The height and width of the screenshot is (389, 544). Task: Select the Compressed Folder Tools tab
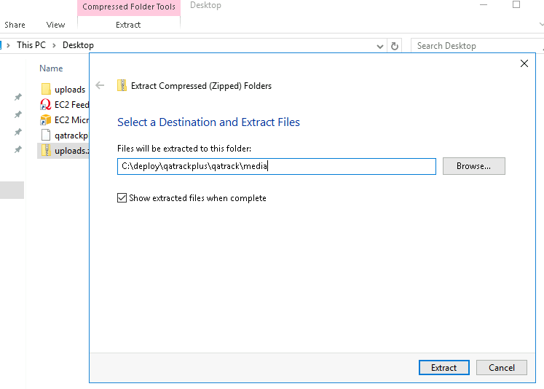click(129, 7)
